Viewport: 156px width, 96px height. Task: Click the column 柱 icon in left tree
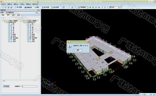(11, 31)
